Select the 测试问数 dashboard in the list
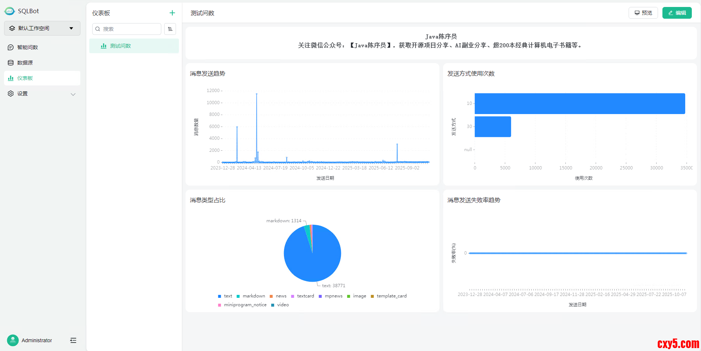Screen dimensions: 701x351 coord(121,46)
